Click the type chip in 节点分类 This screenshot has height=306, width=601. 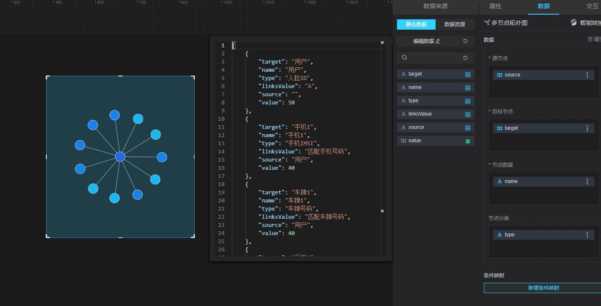coord(543,235)
